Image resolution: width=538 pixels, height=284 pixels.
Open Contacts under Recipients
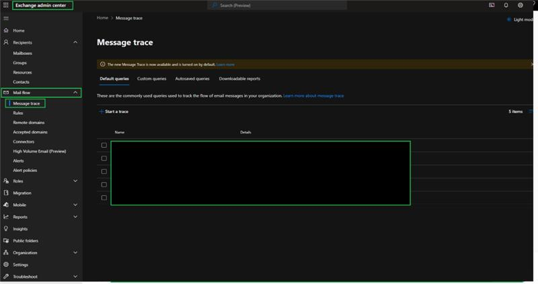click(x=22, y=82)
